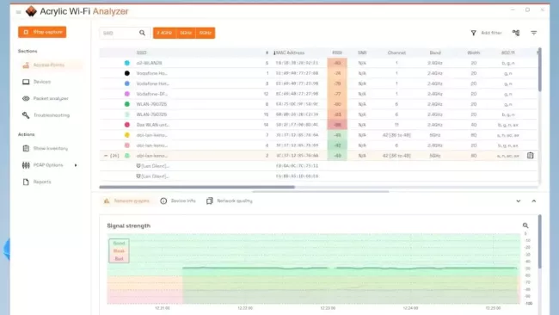
Task: Sort by Width column header
Action: coord(474,52)
